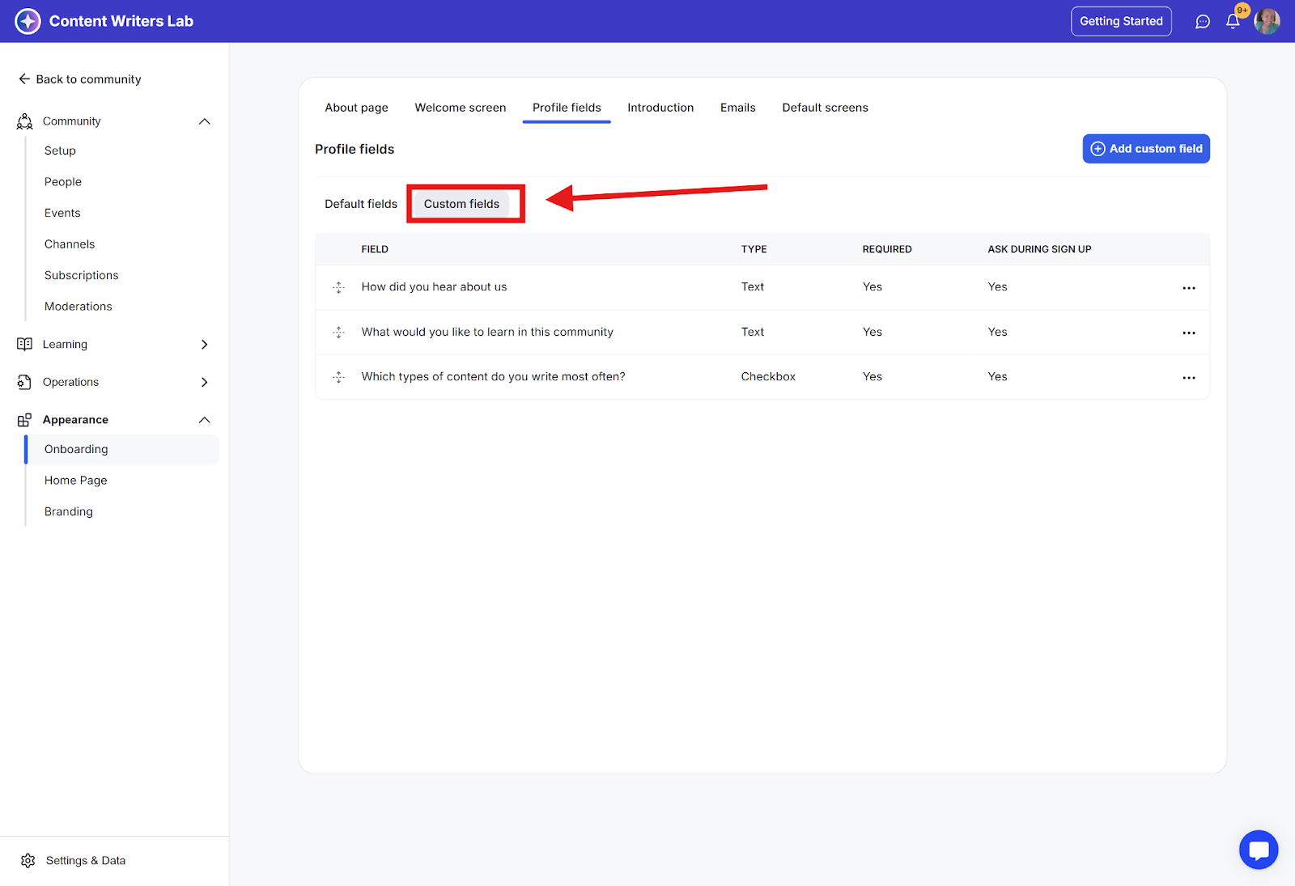The height and width of the screenshot is (886, 1295).
Task: Open options for 'What would you like to learn' row
Action: (1188, 333)
